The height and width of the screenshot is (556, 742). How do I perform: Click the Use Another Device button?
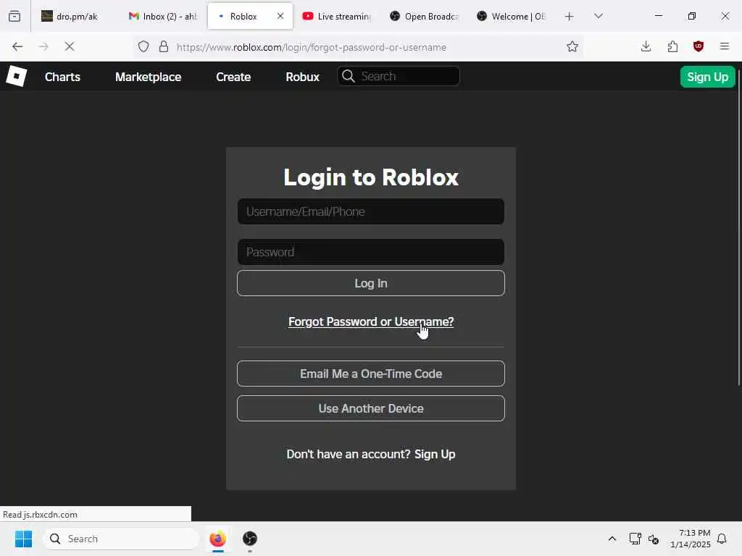371,408
